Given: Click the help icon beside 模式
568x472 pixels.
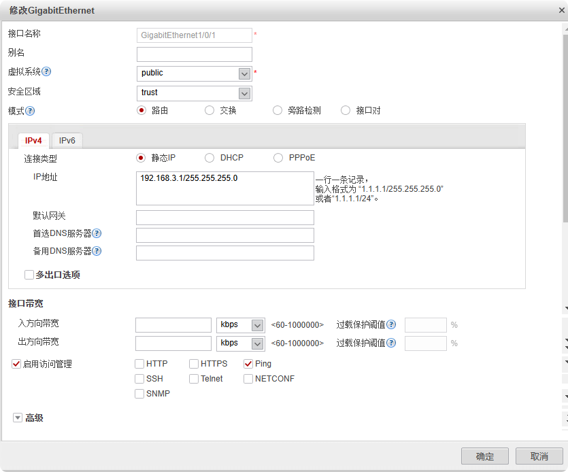Looking at the screenshot, I should point(30,111).
